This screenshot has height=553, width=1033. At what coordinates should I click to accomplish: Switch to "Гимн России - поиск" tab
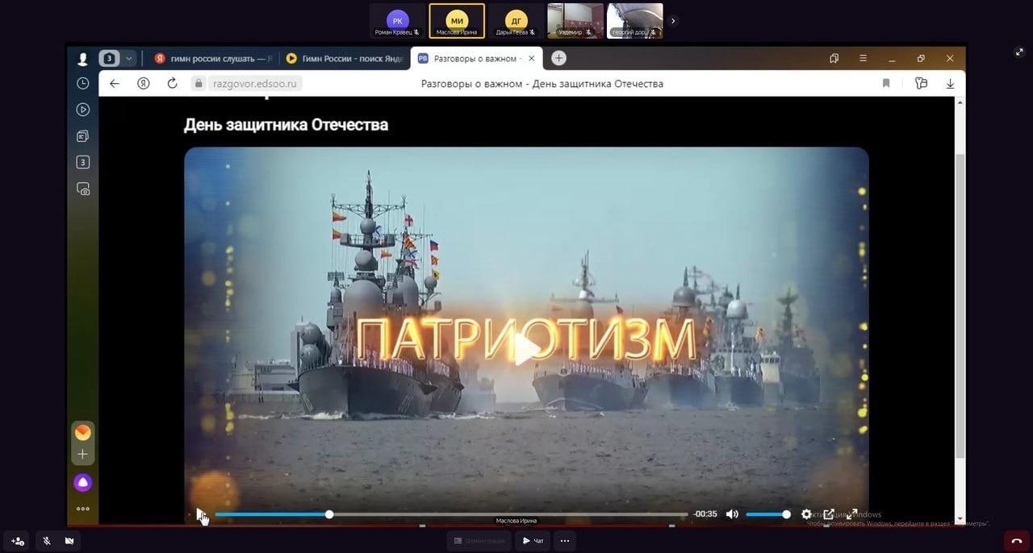(343, 58)
